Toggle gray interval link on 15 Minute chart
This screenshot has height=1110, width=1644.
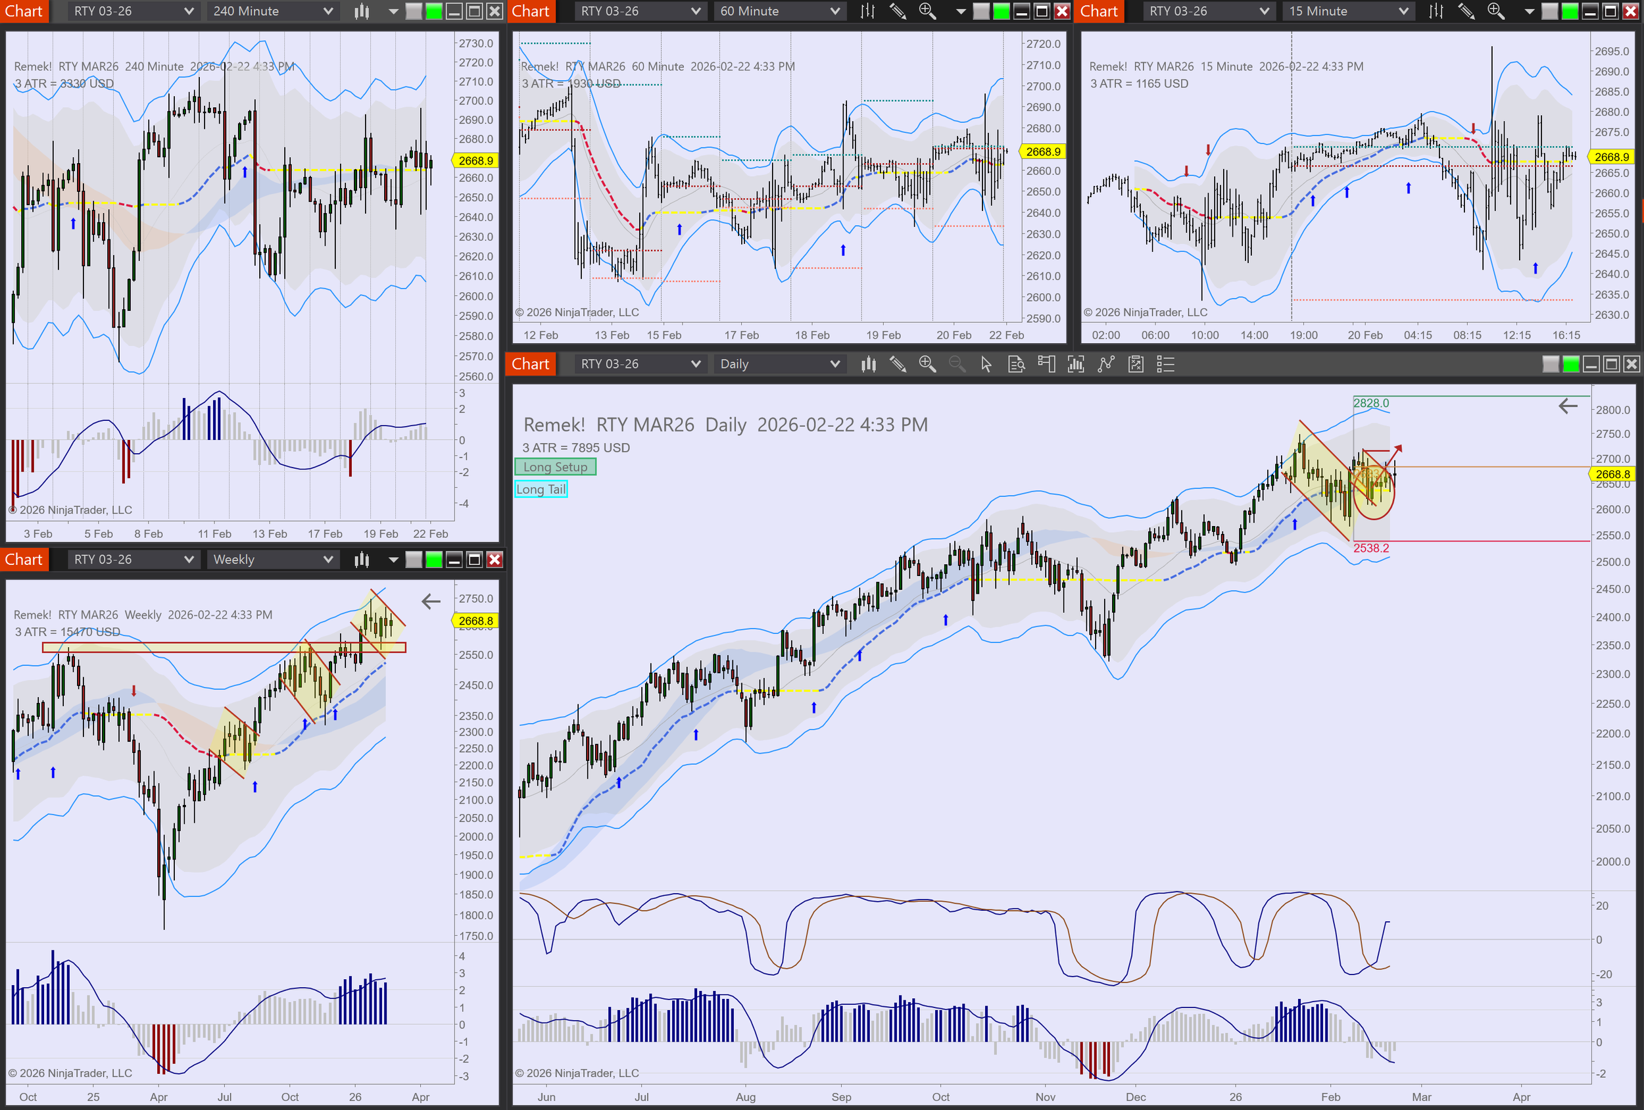pyautogui.click(x=1549, y=11)
